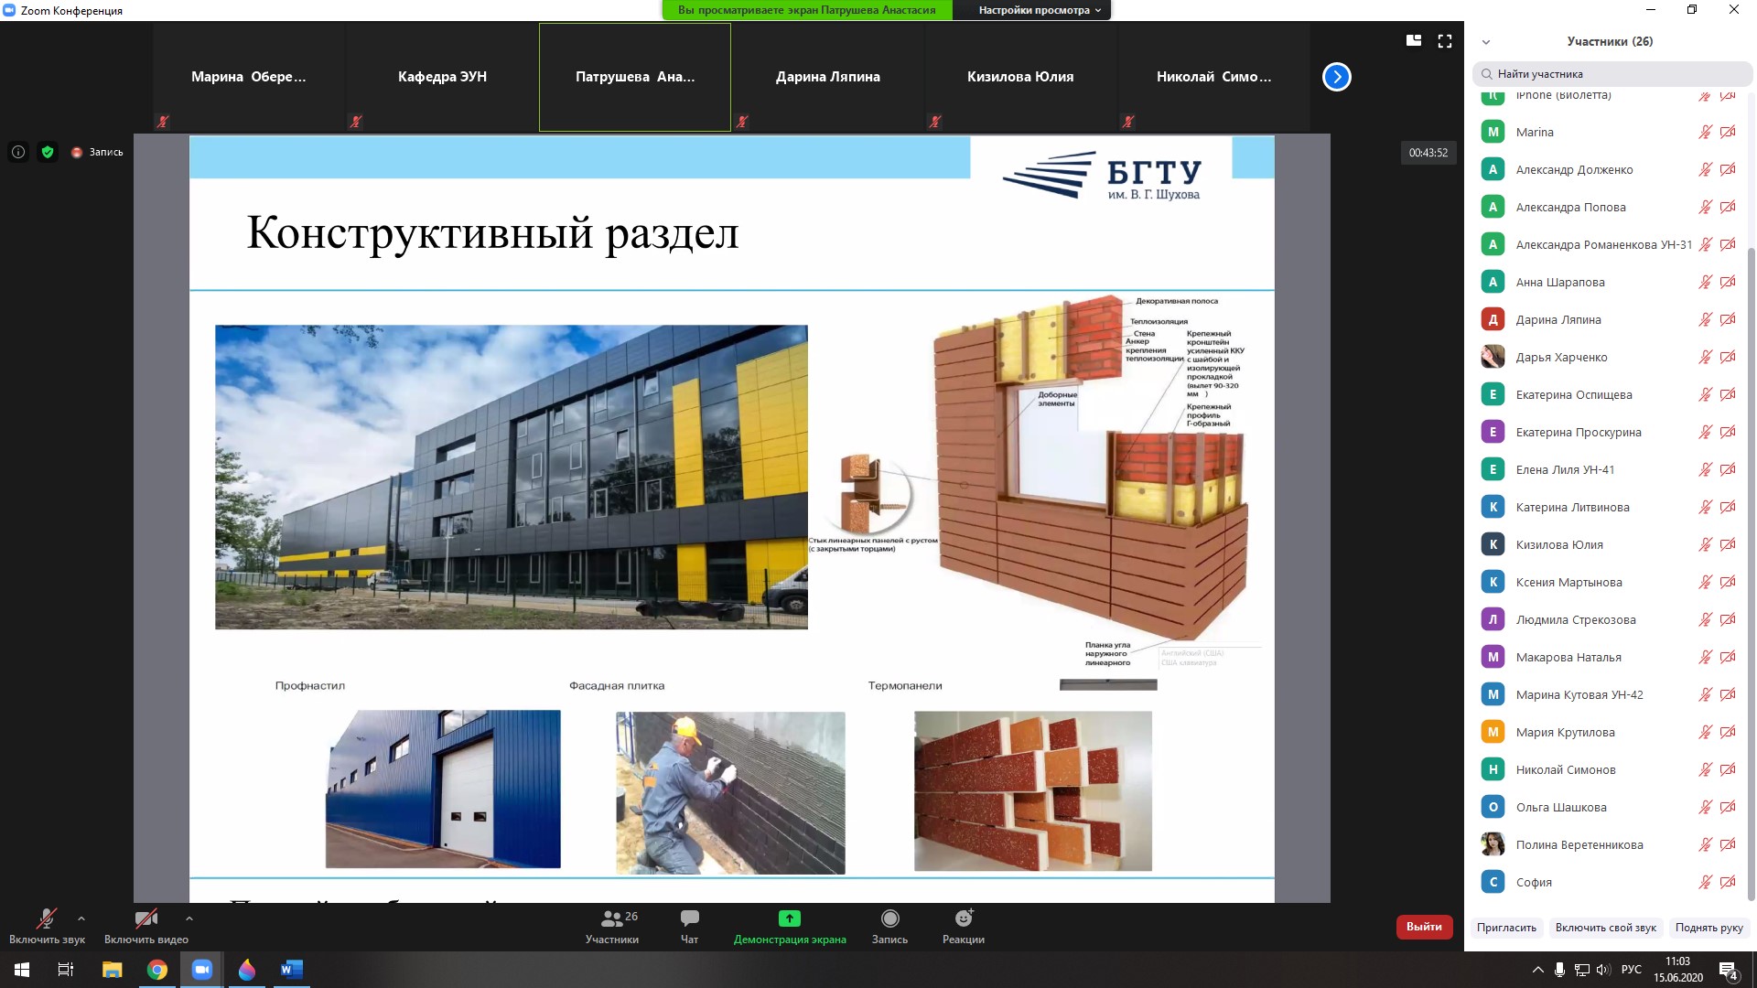Screen dimensions: 1757x988
Task: Select Кизилова Юлия video tile
Action: 1020,77
